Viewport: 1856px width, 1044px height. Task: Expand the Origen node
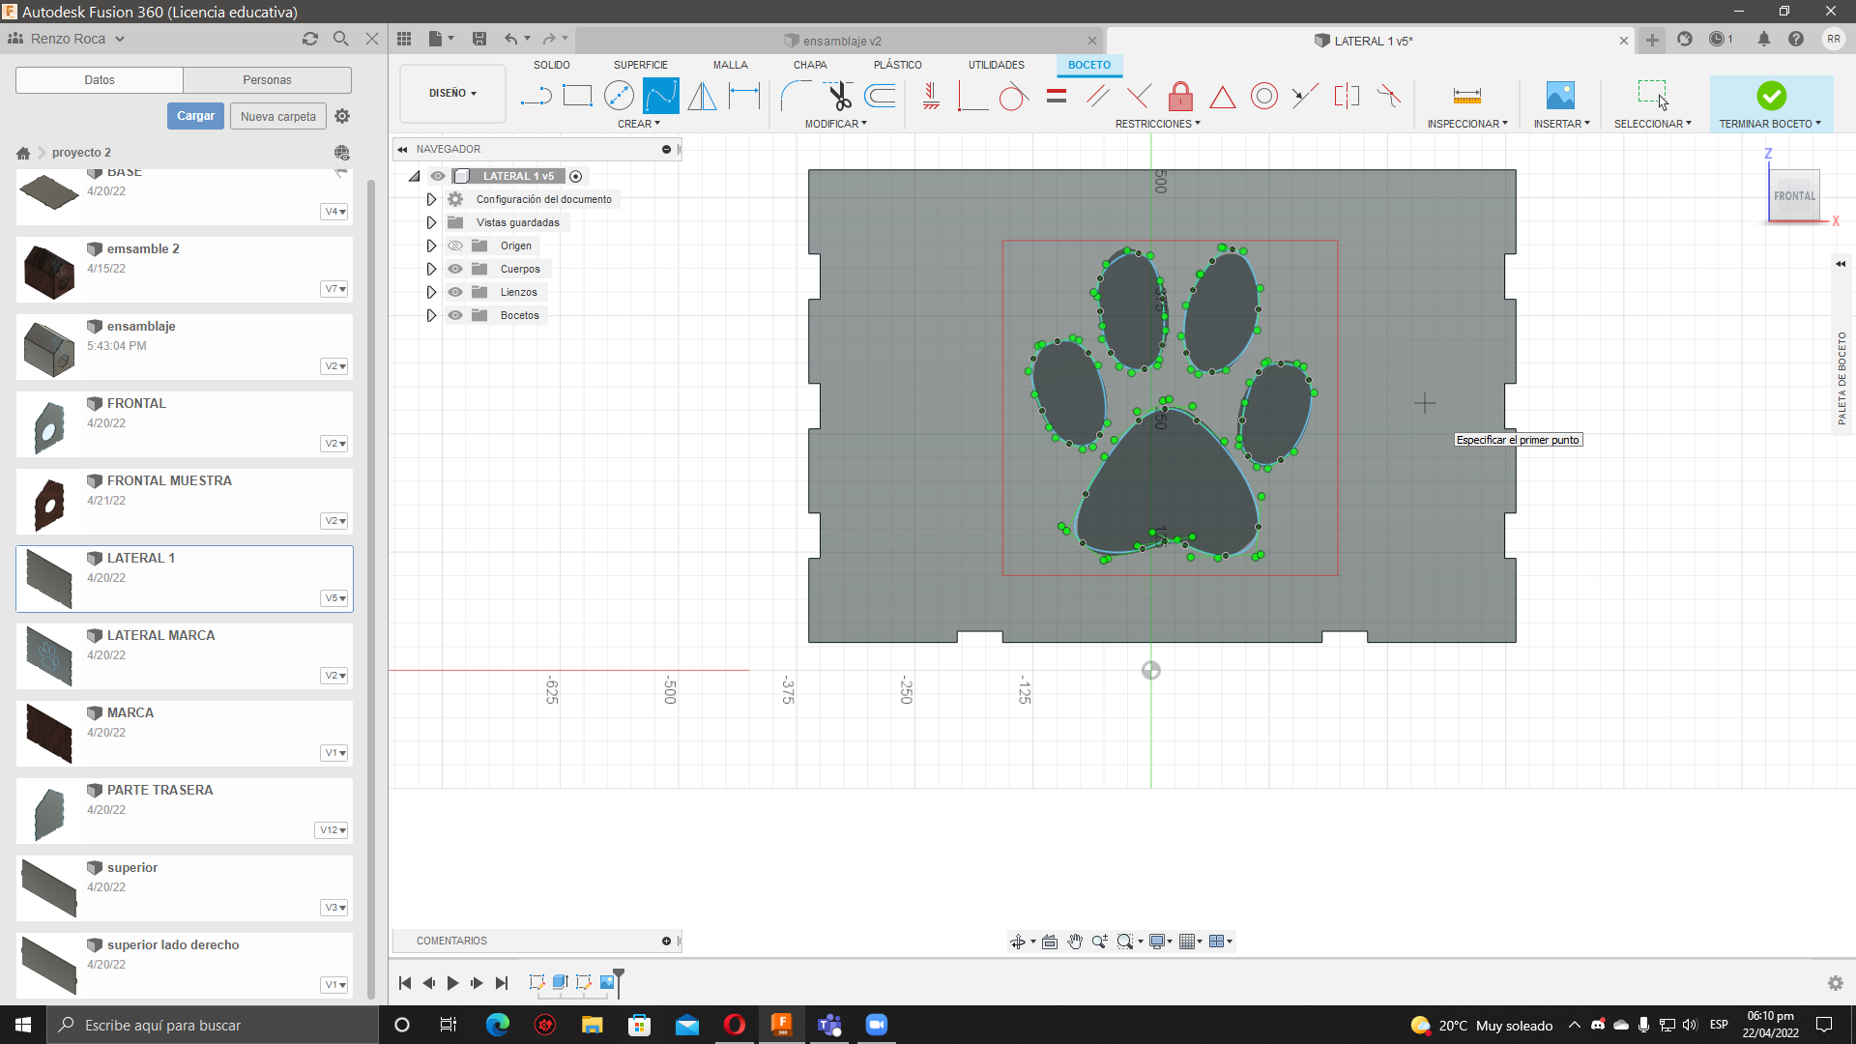click(x=431, y=246)
